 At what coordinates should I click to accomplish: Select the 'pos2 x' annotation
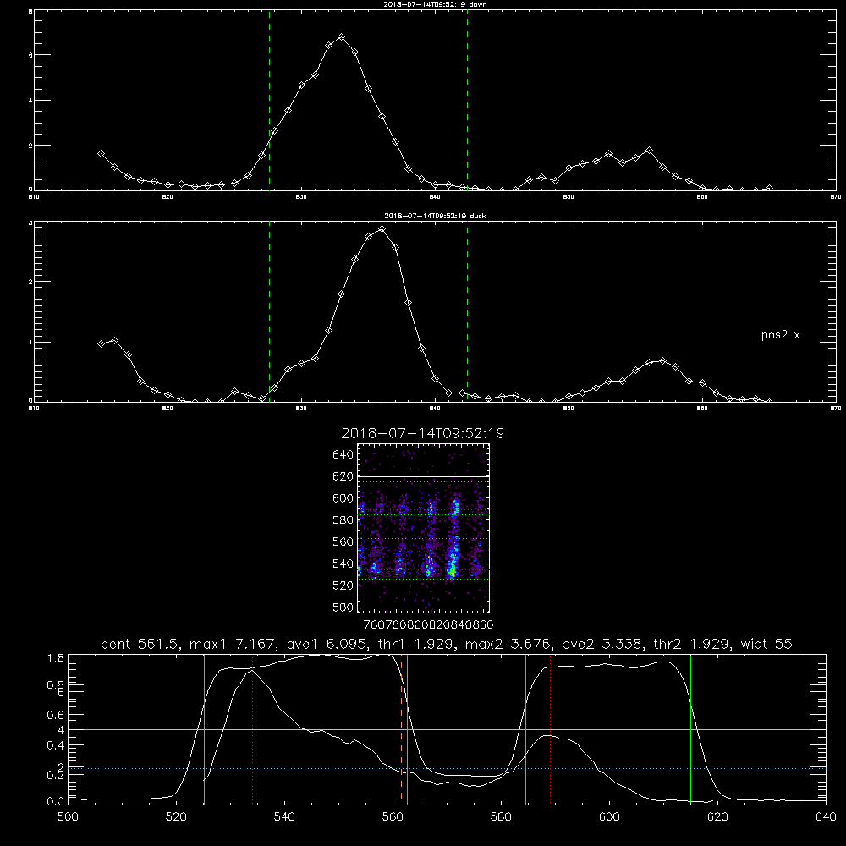point(780,335)
